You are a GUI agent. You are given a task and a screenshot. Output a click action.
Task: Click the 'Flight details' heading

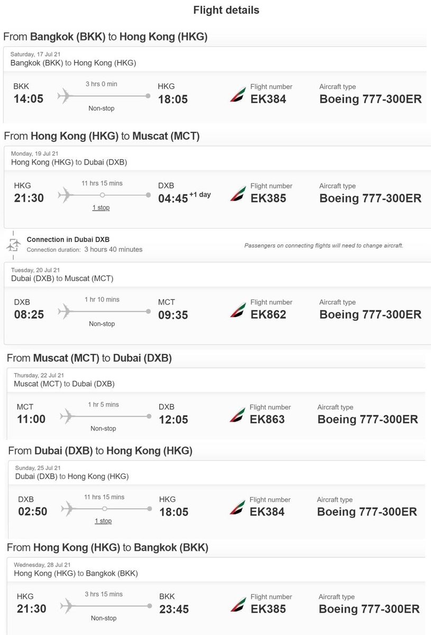226,10
